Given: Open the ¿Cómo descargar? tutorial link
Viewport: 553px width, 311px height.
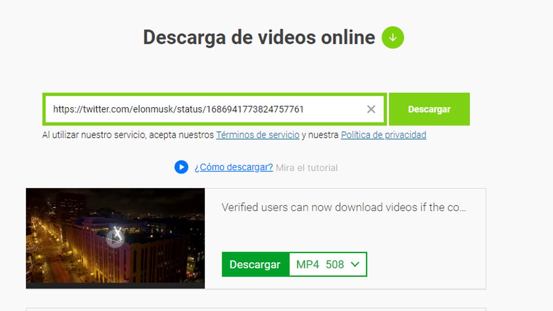Looking at the screenshot, I should coord(233,167).
